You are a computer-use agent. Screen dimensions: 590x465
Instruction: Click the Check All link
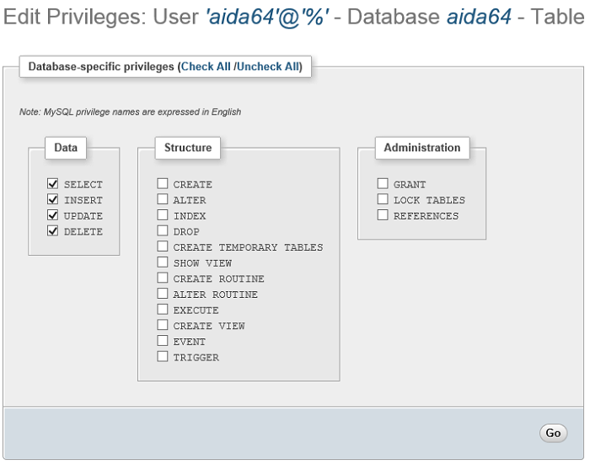coord(206,67)
